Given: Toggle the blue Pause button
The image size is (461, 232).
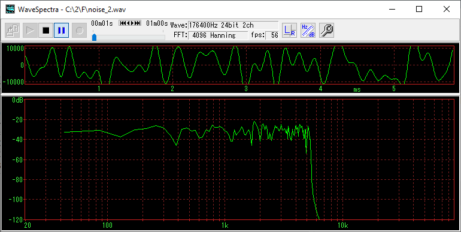Looking at the screenshot, I should 62,31.
